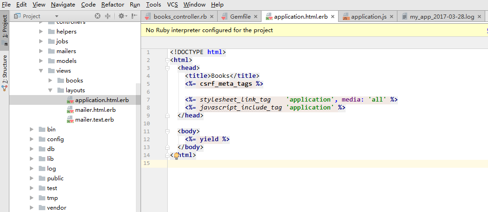Screen dimensions: 488x212
Task: Fold the head tag on line 3
Action: pyautogui.click(x=168, y=68)
